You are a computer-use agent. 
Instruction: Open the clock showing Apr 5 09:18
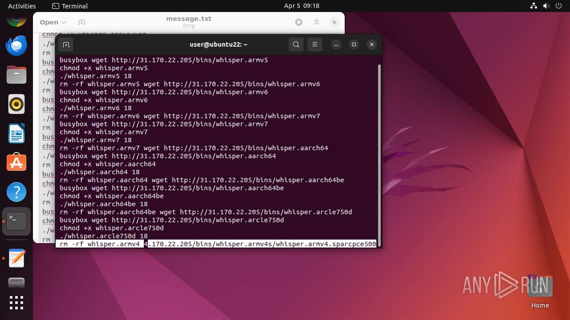point(301,6)
